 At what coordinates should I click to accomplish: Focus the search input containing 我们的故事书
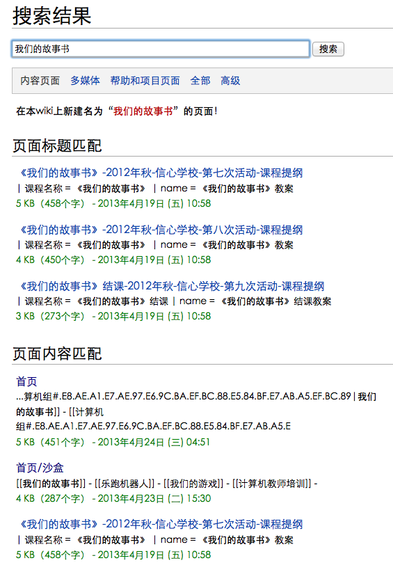click(x=161, y=49)
